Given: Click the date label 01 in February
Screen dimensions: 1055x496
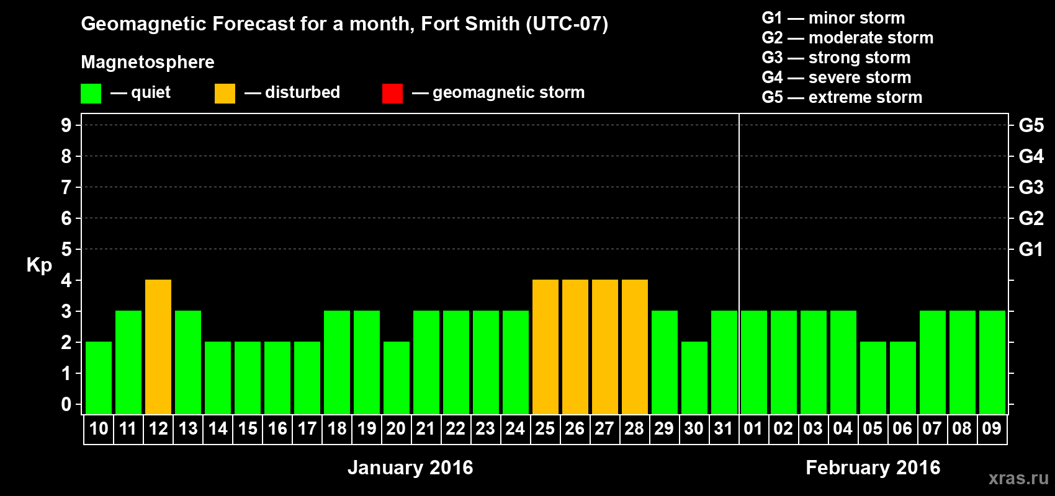Looking at the screenshot, I should pos(754,429).
